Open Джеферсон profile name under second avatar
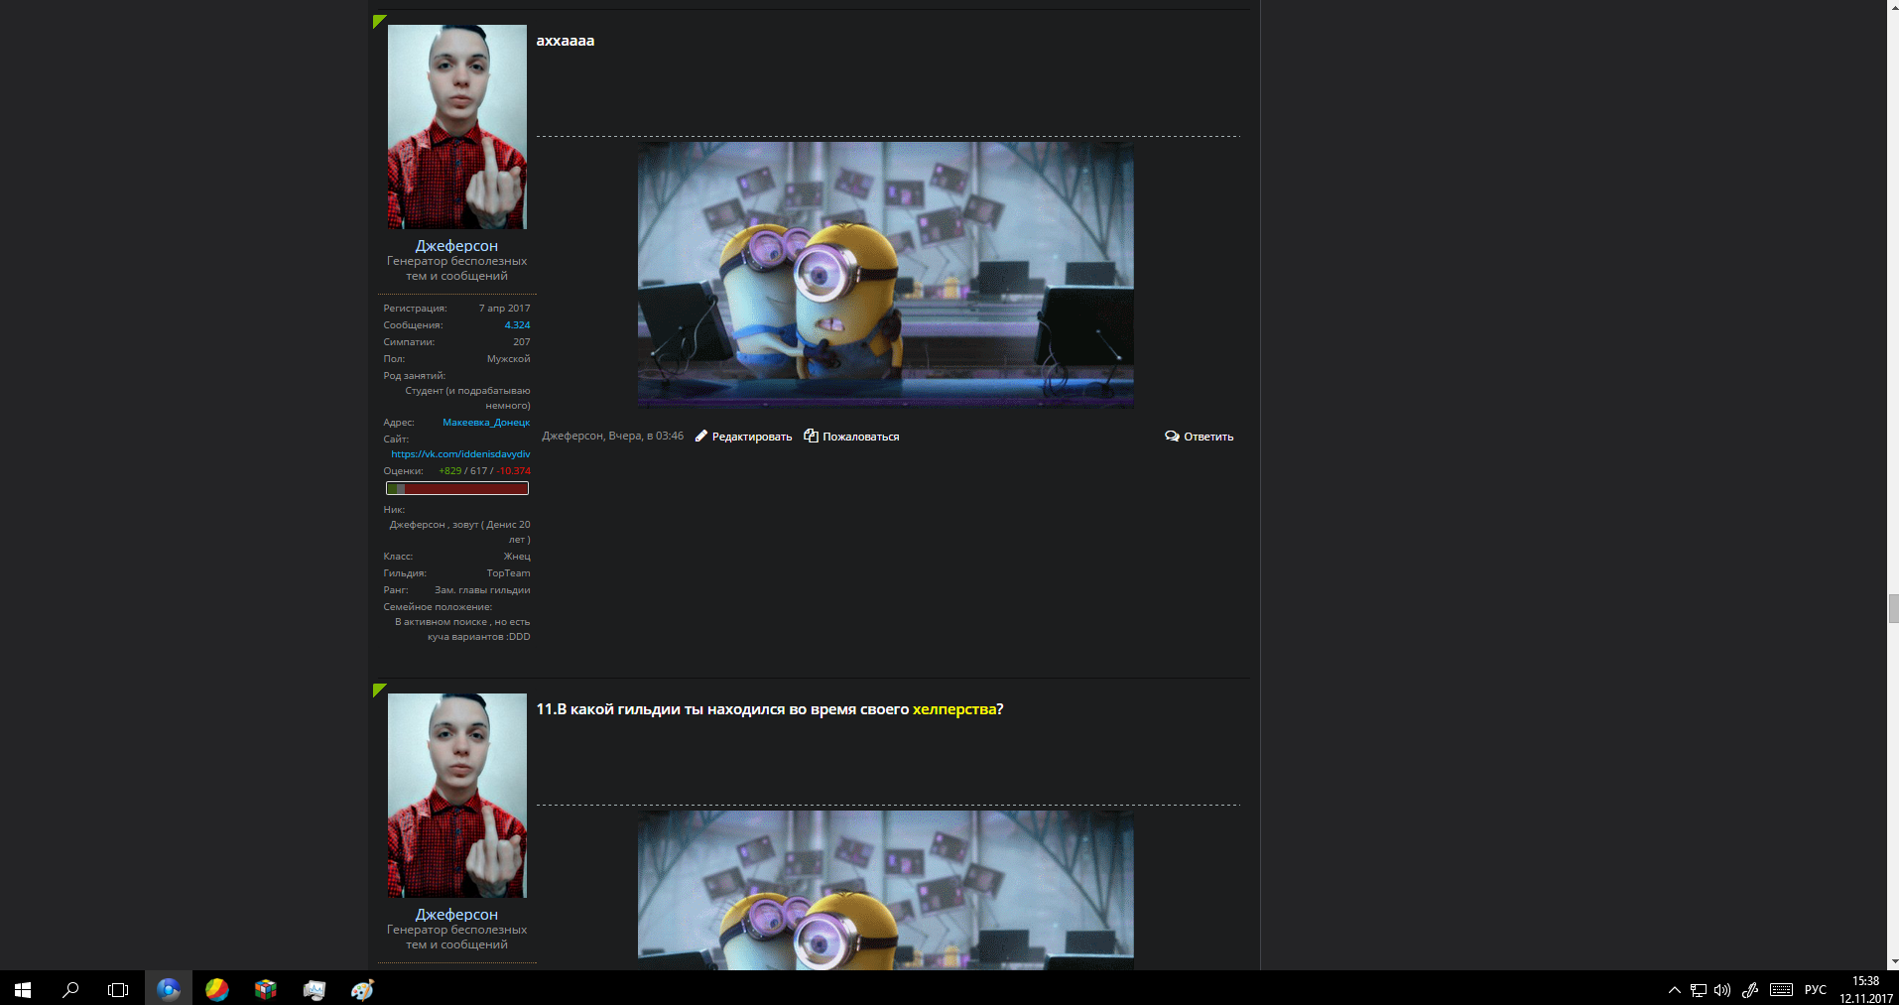This screenshot has width=1899, height=1005. click(x=456, y=915)
